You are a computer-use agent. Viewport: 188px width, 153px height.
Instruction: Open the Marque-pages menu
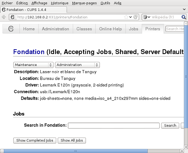[x=84, y=3]
